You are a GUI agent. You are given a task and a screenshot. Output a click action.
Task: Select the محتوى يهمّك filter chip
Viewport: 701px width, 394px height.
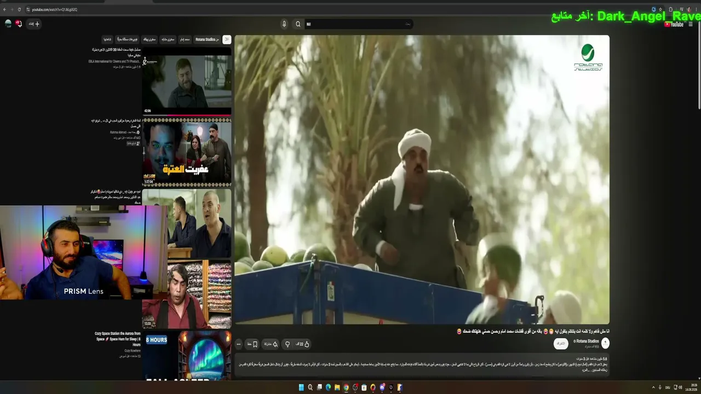pyautogui.click(x=150, y=39)
